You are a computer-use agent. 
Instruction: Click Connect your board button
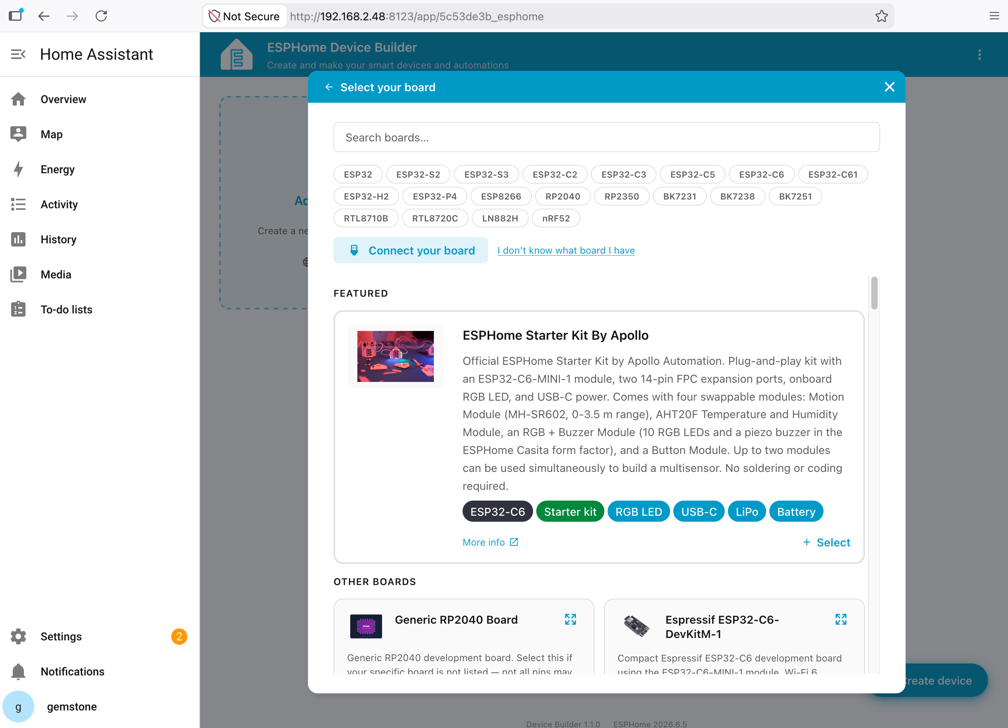coord(411,250)
